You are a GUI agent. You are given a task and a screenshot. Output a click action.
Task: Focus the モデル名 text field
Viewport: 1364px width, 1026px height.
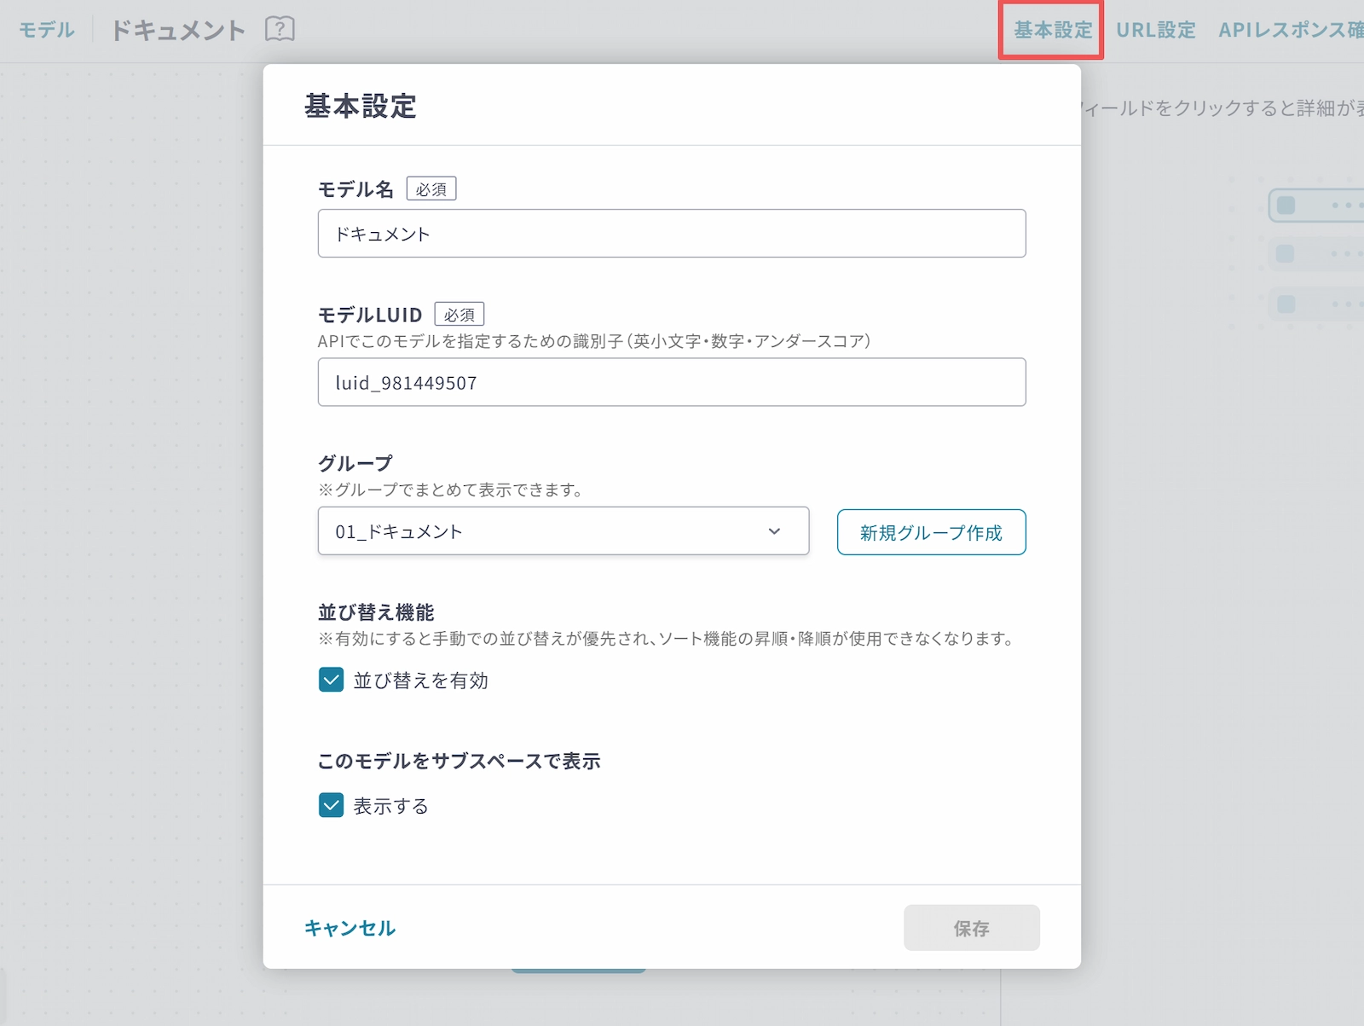(671, 234)
